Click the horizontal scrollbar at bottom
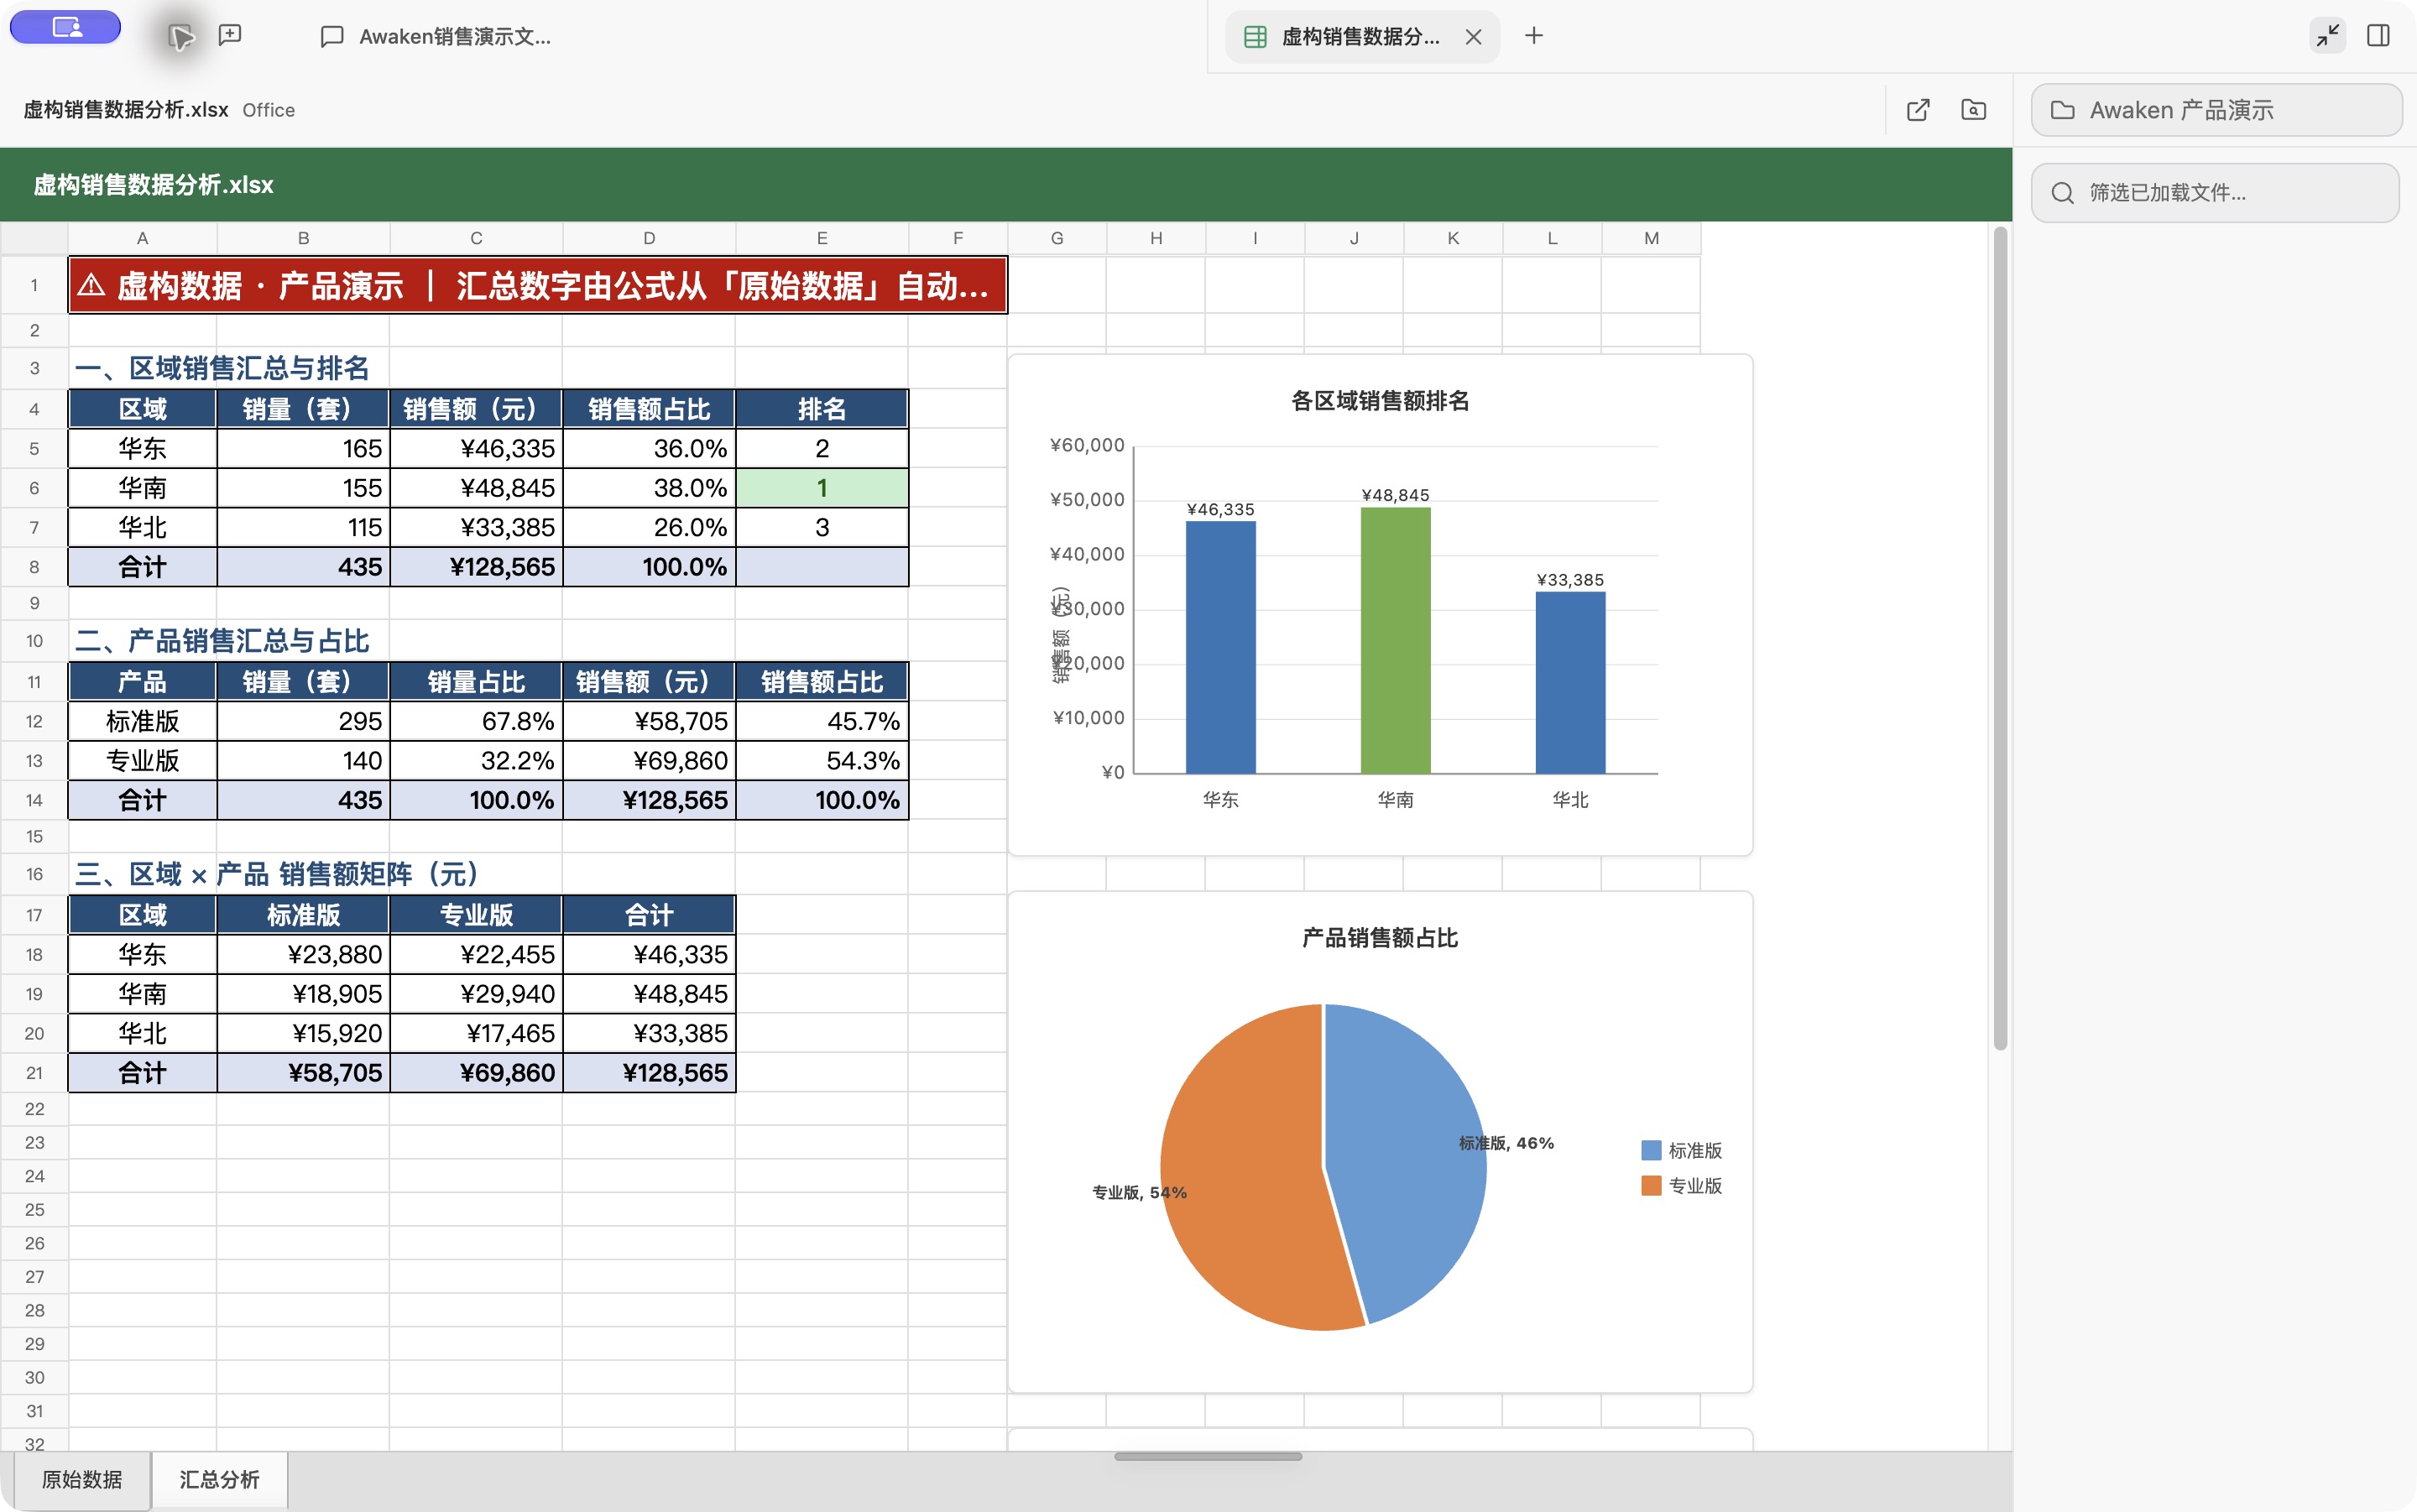Viewport: 2417px width, 1512px height. click(x=1208, y=1457)
